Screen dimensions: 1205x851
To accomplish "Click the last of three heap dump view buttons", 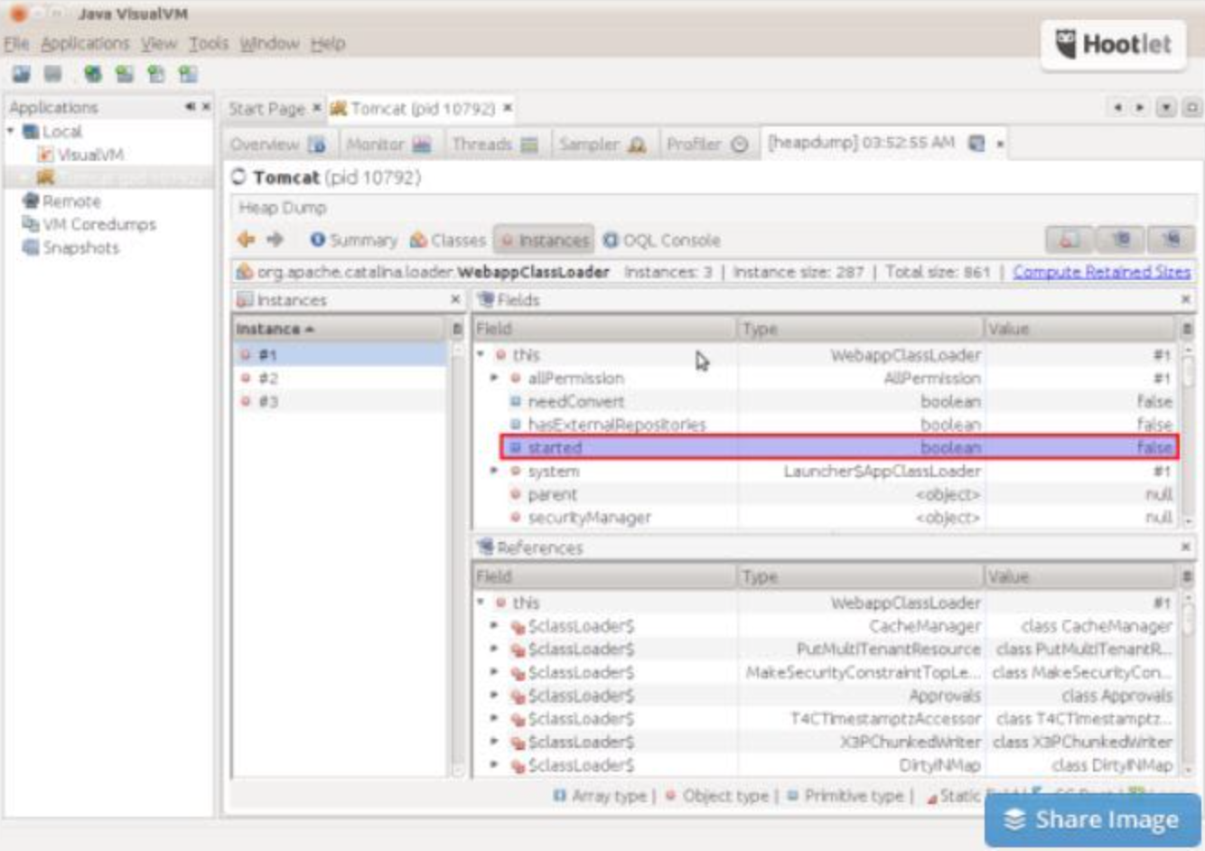I will 1172,239.
